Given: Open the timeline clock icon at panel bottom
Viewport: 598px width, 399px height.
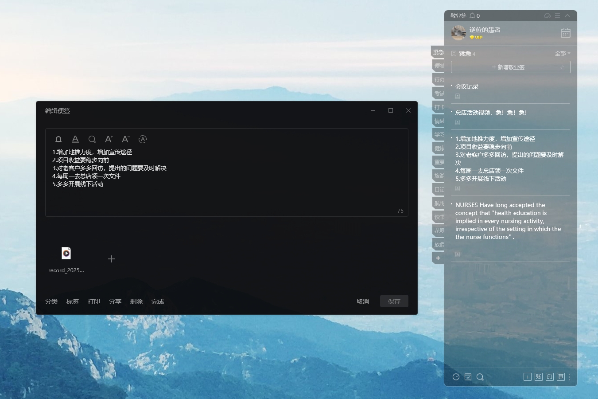Looking at the screenshot, I should point(456,377).
